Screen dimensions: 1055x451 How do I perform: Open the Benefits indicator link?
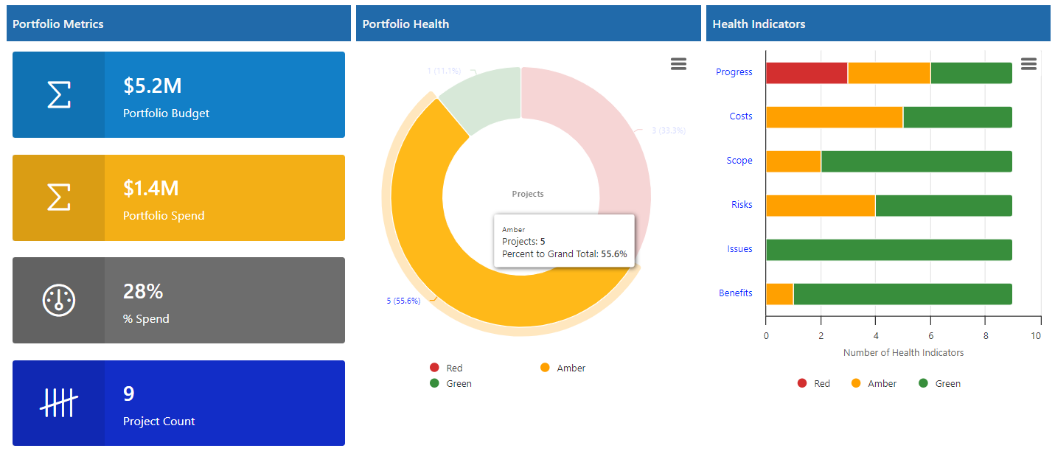click(735, 293)
